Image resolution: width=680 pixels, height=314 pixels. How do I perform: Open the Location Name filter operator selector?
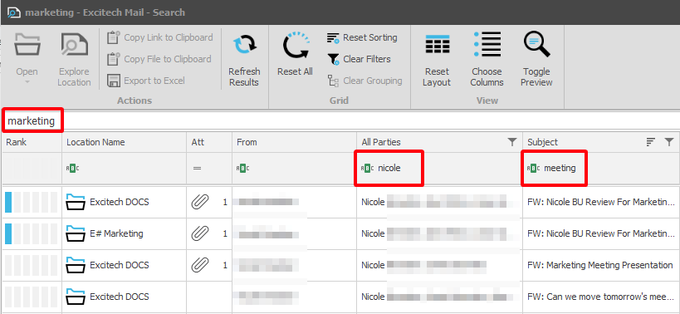(72, 169)
